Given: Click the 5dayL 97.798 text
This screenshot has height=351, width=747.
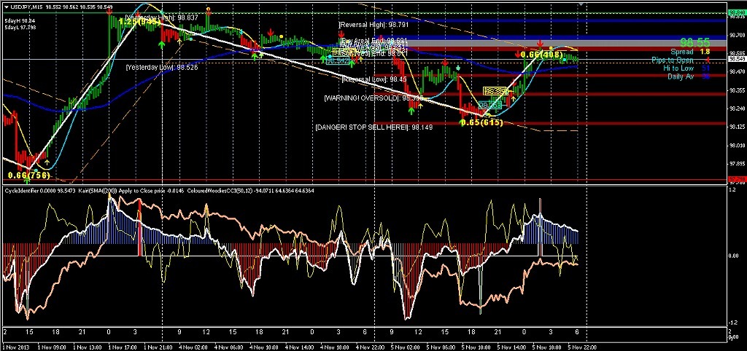Looking at the screenshot, I should [20, 28].
